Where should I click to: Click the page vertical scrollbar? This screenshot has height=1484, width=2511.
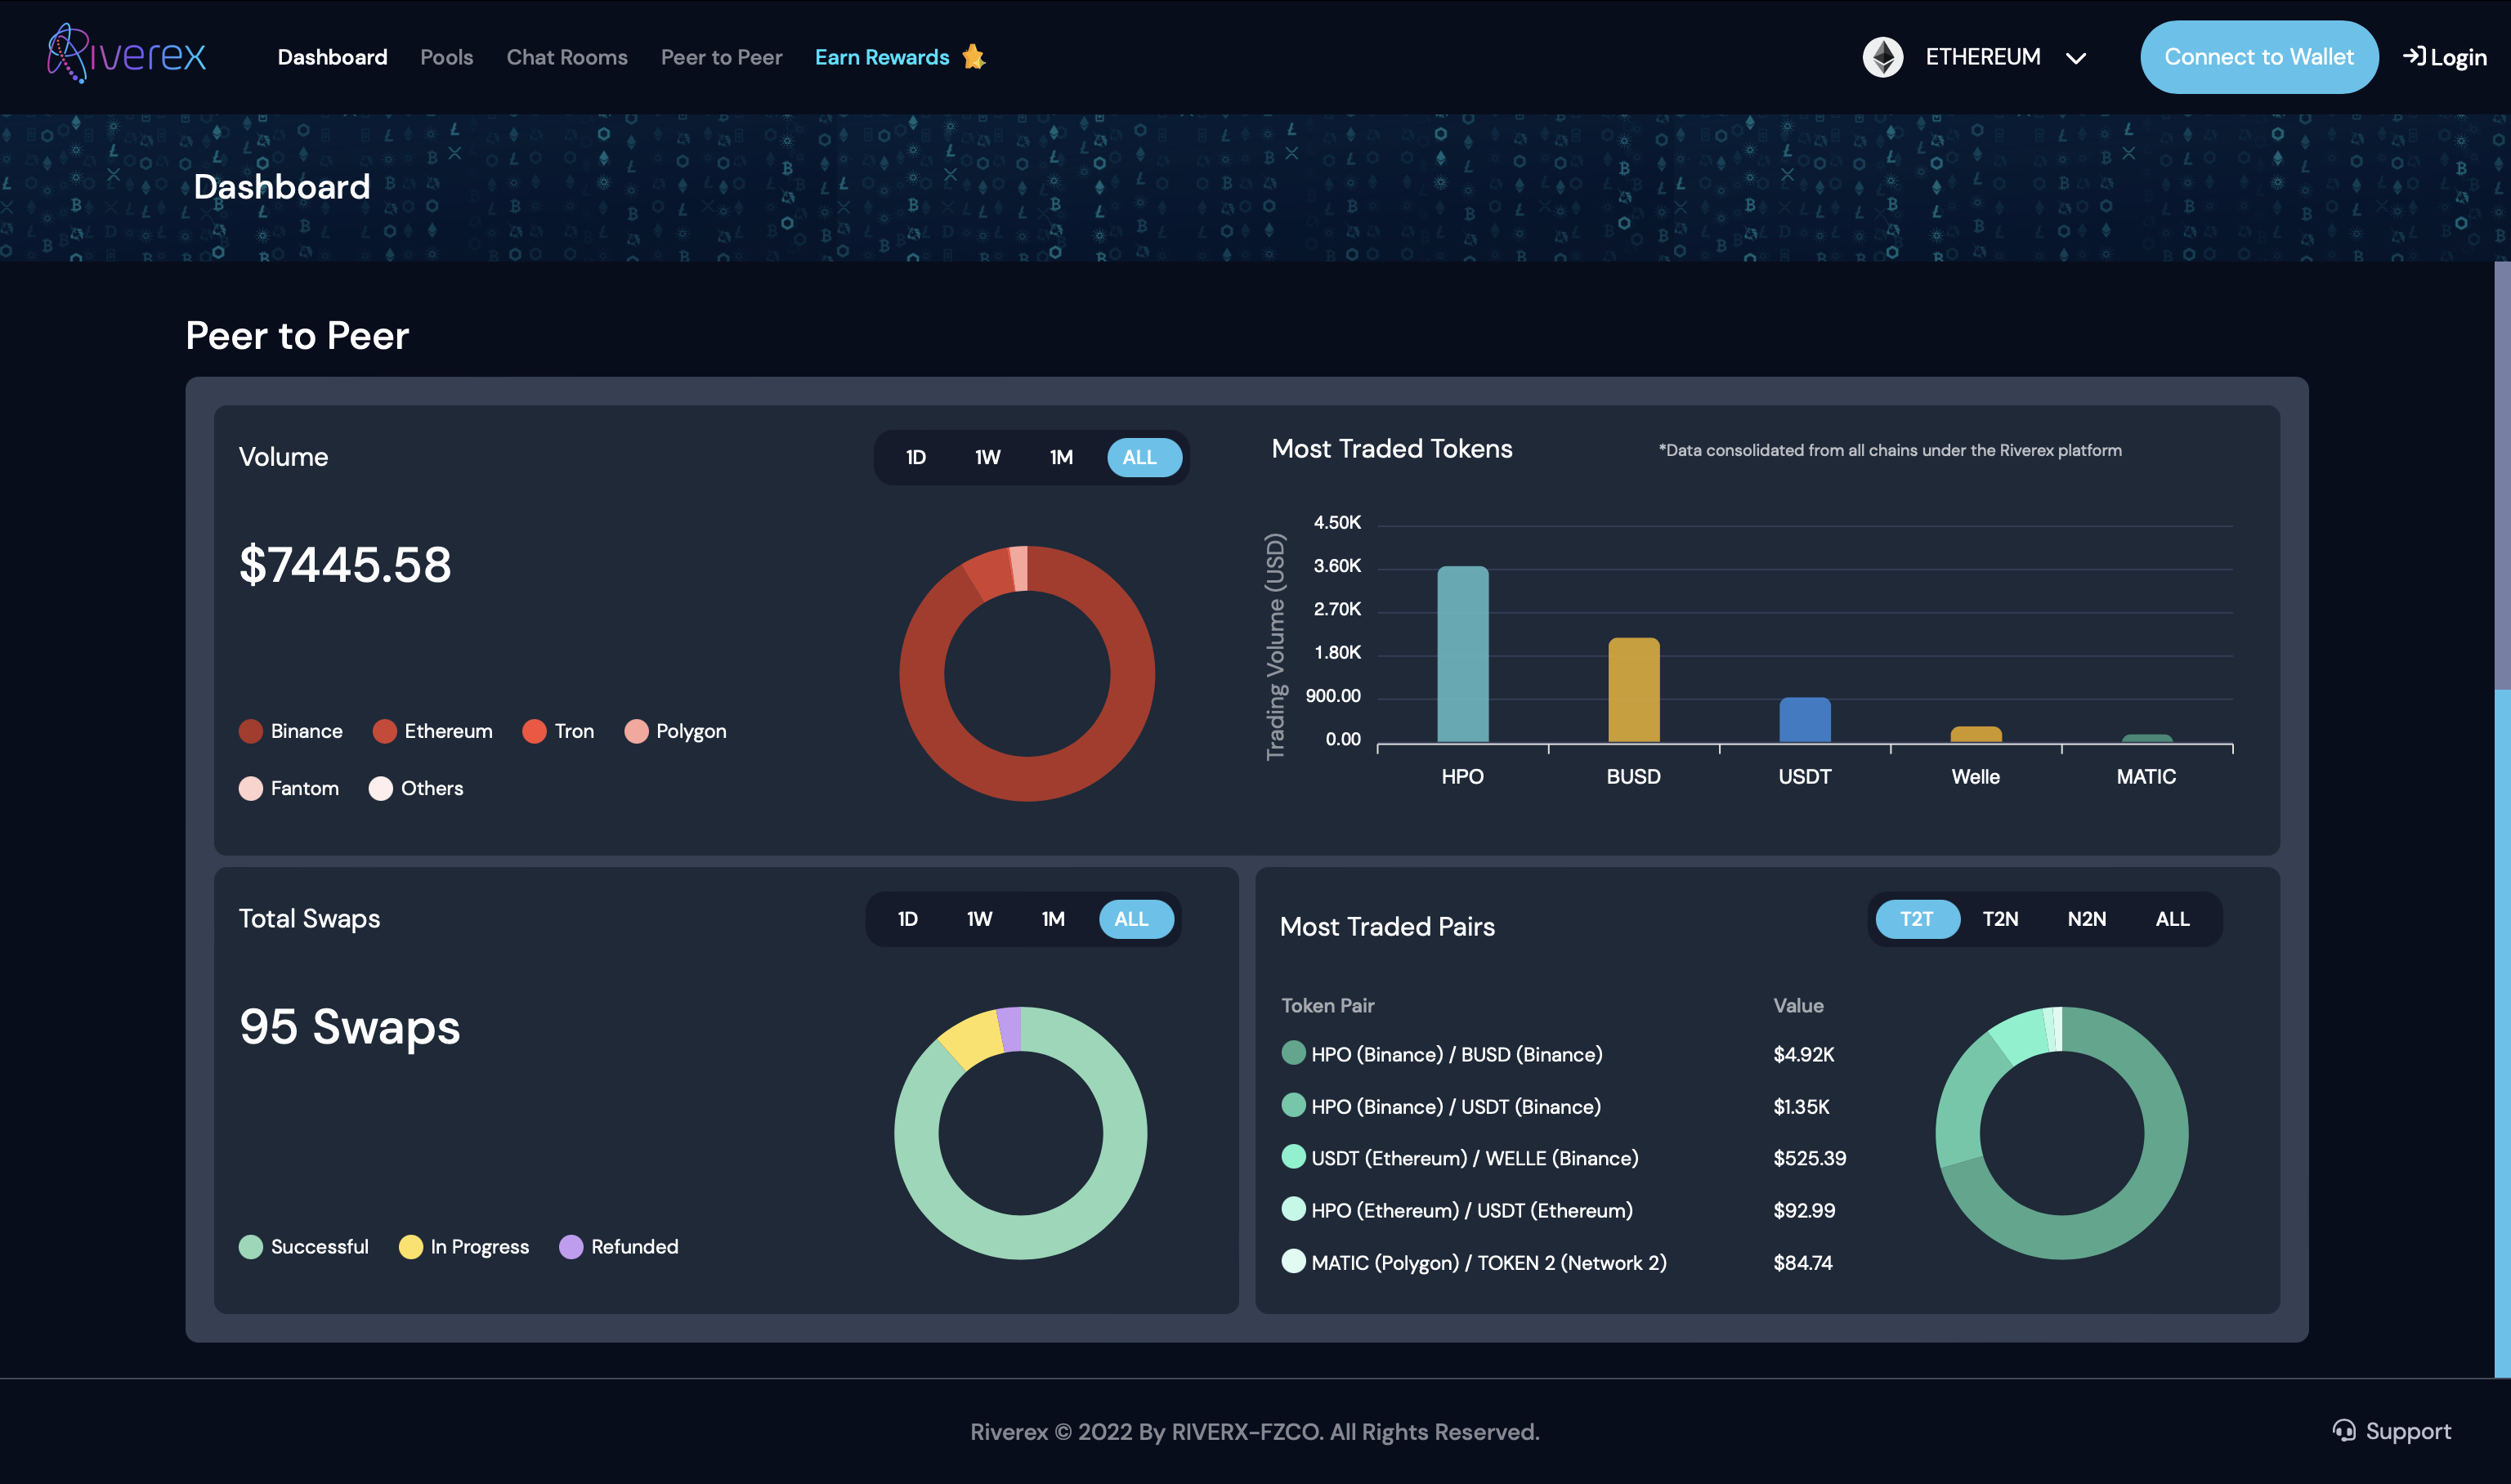click(x=2502, y=820)
